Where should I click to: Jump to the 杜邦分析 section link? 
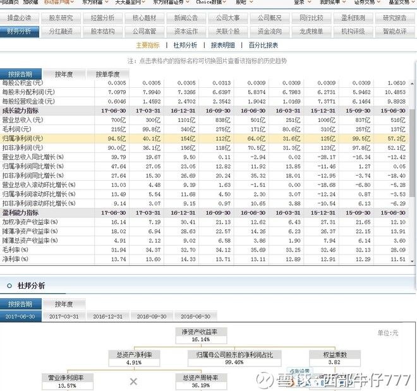point(185,45)
